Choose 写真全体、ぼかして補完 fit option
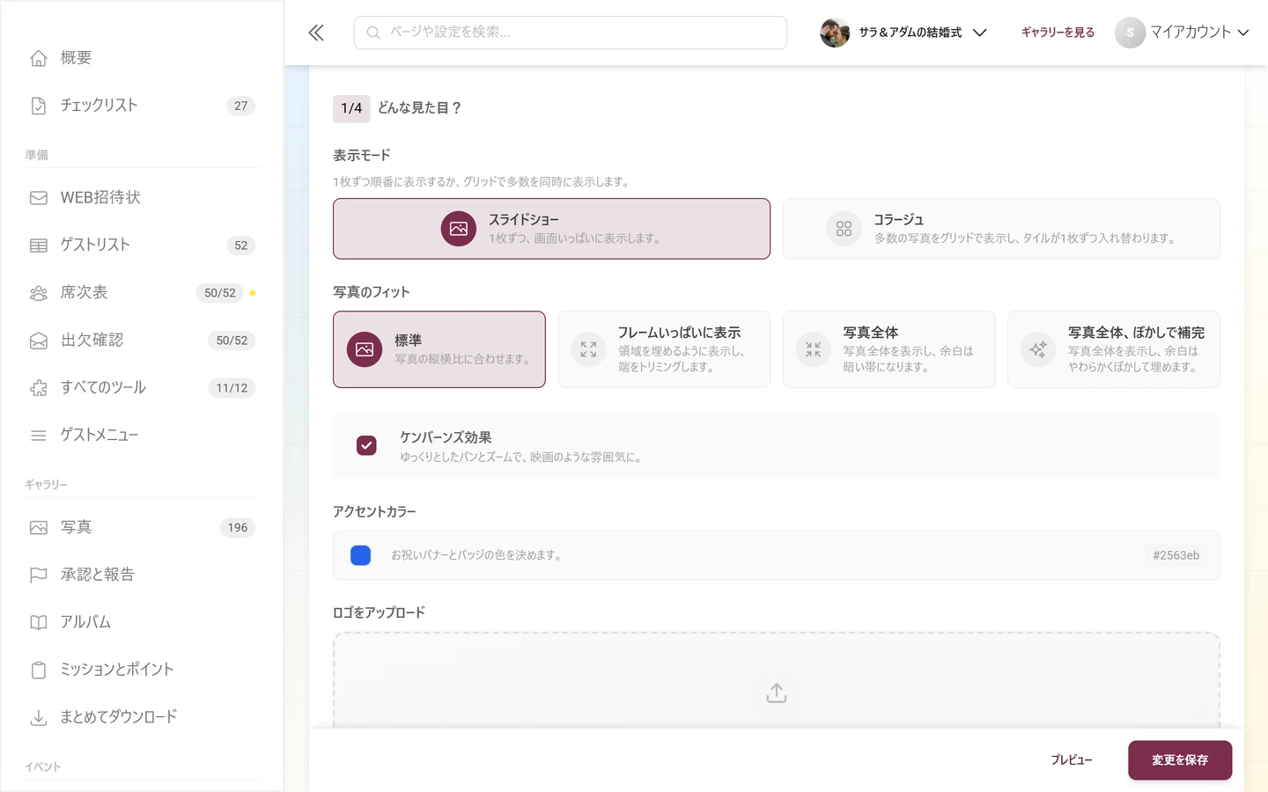 click(x=1114, y=349)
